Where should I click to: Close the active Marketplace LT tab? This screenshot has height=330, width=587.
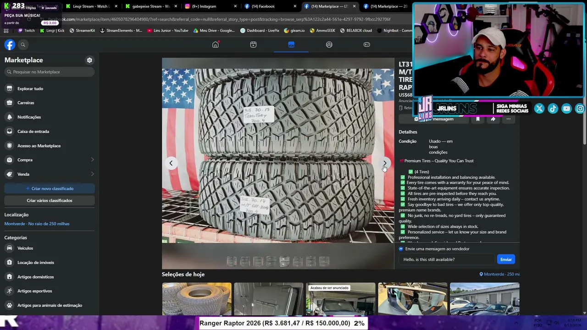[354, 6]
